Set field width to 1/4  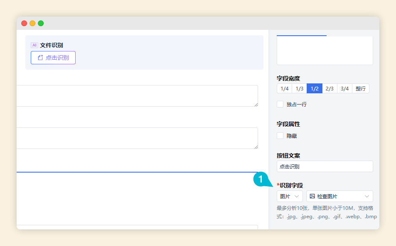click(x=284, y=88)
